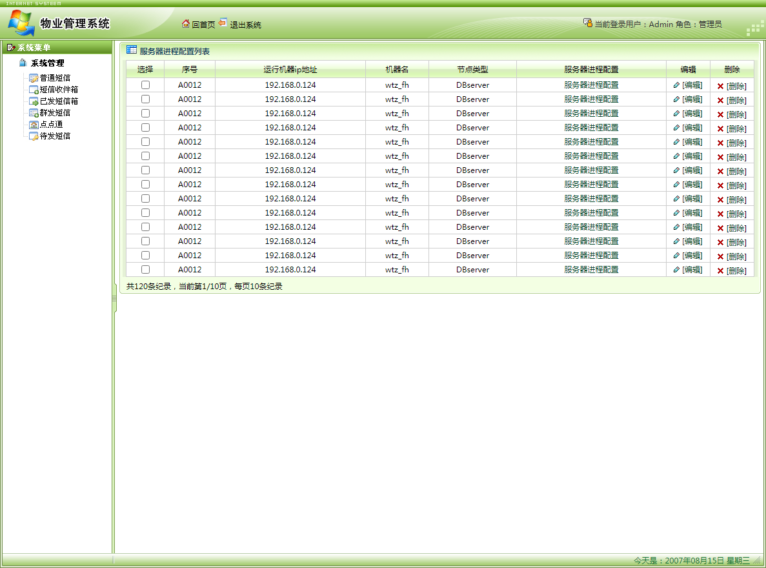Click the 删除 column header

coord(732,70)
